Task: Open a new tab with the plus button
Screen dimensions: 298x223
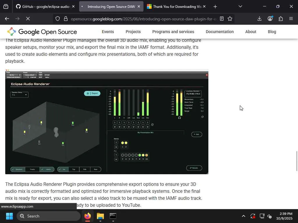Action: point(215,7)
